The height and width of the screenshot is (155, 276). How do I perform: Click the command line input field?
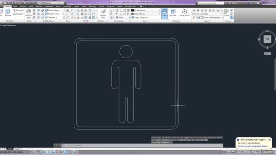point(143,146)
